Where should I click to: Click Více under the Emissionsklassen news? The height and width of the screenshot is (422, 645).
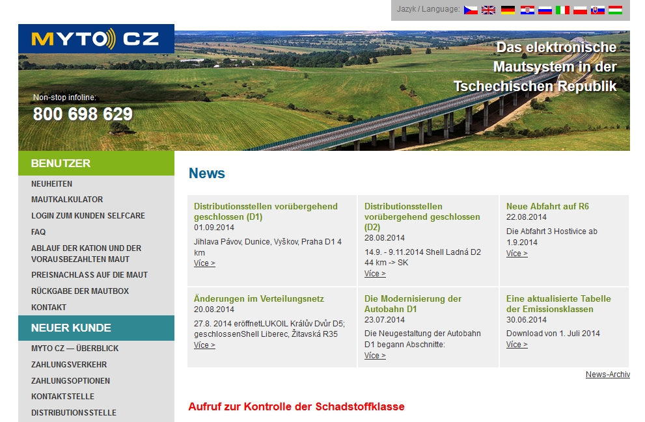point(517,345)
